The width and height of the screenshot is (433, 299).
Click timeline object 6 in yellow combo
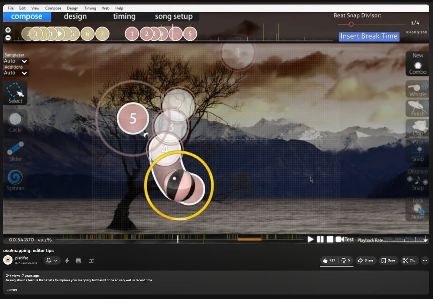[87, 34]
